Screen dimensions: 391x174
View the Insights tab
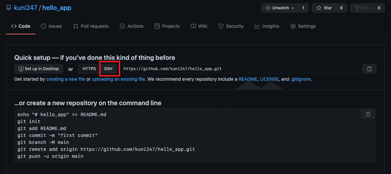267,26
